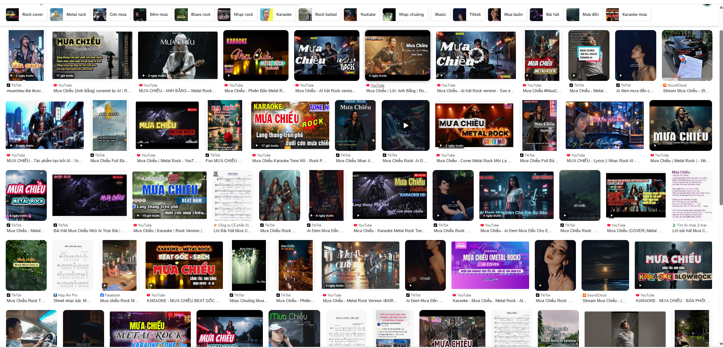723x348 pixels.
Task: Open thumbnail for Sheet nhạc bài: M...
Action: click(x=72, y=266)
